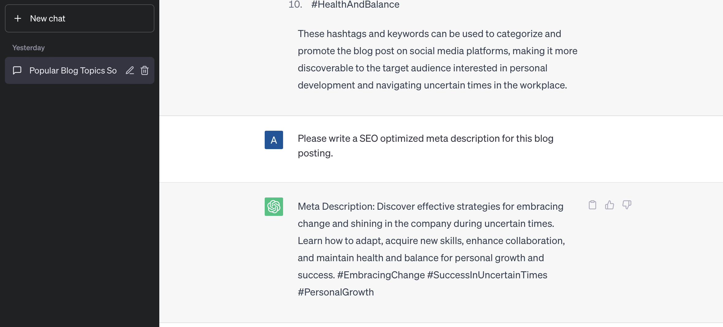This screenshot has width=723, height=327.
Task: Click the #EmbracingChange hashtag text
Action: (x=381, y=275)
